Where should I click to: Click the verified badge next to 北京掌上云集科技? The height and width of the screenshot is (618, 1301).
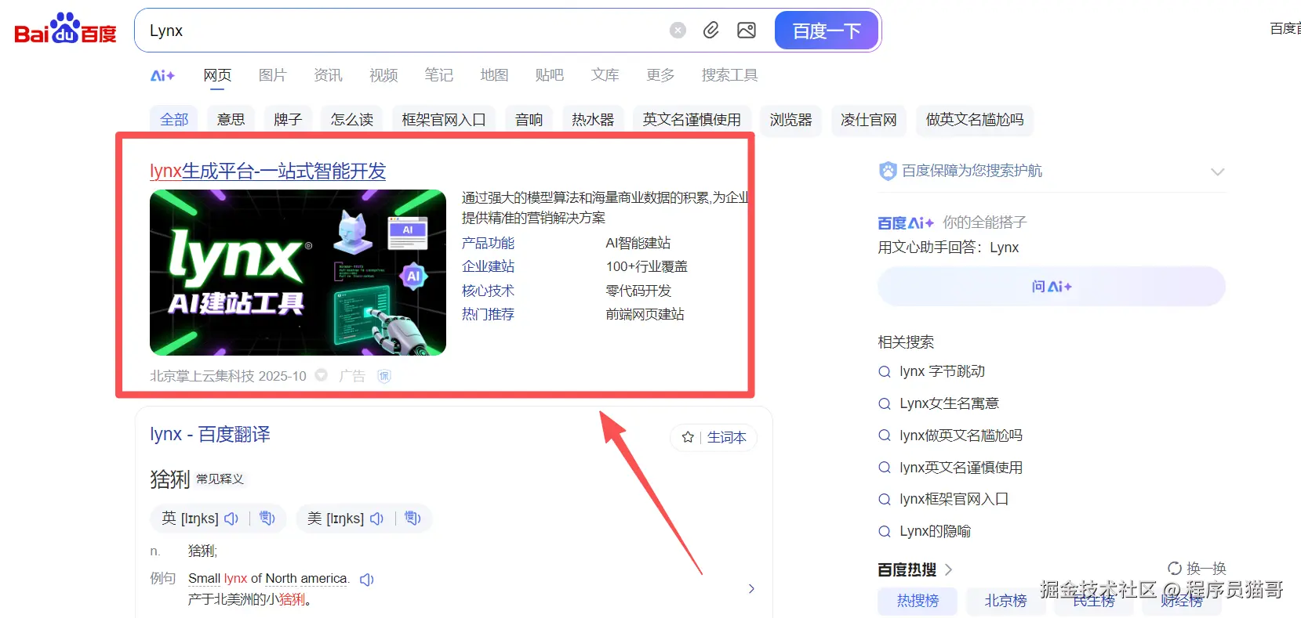coord(322,375)
